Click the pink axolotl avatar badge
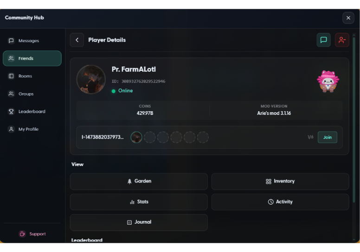 (x=328, y=82)
